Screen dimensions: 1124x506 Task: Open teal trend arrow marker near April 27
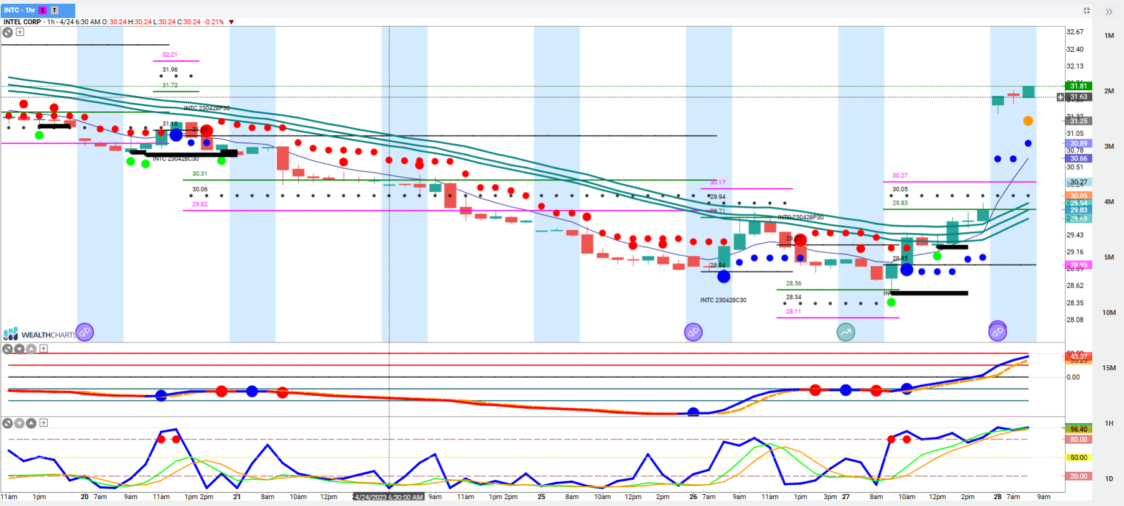845,332
